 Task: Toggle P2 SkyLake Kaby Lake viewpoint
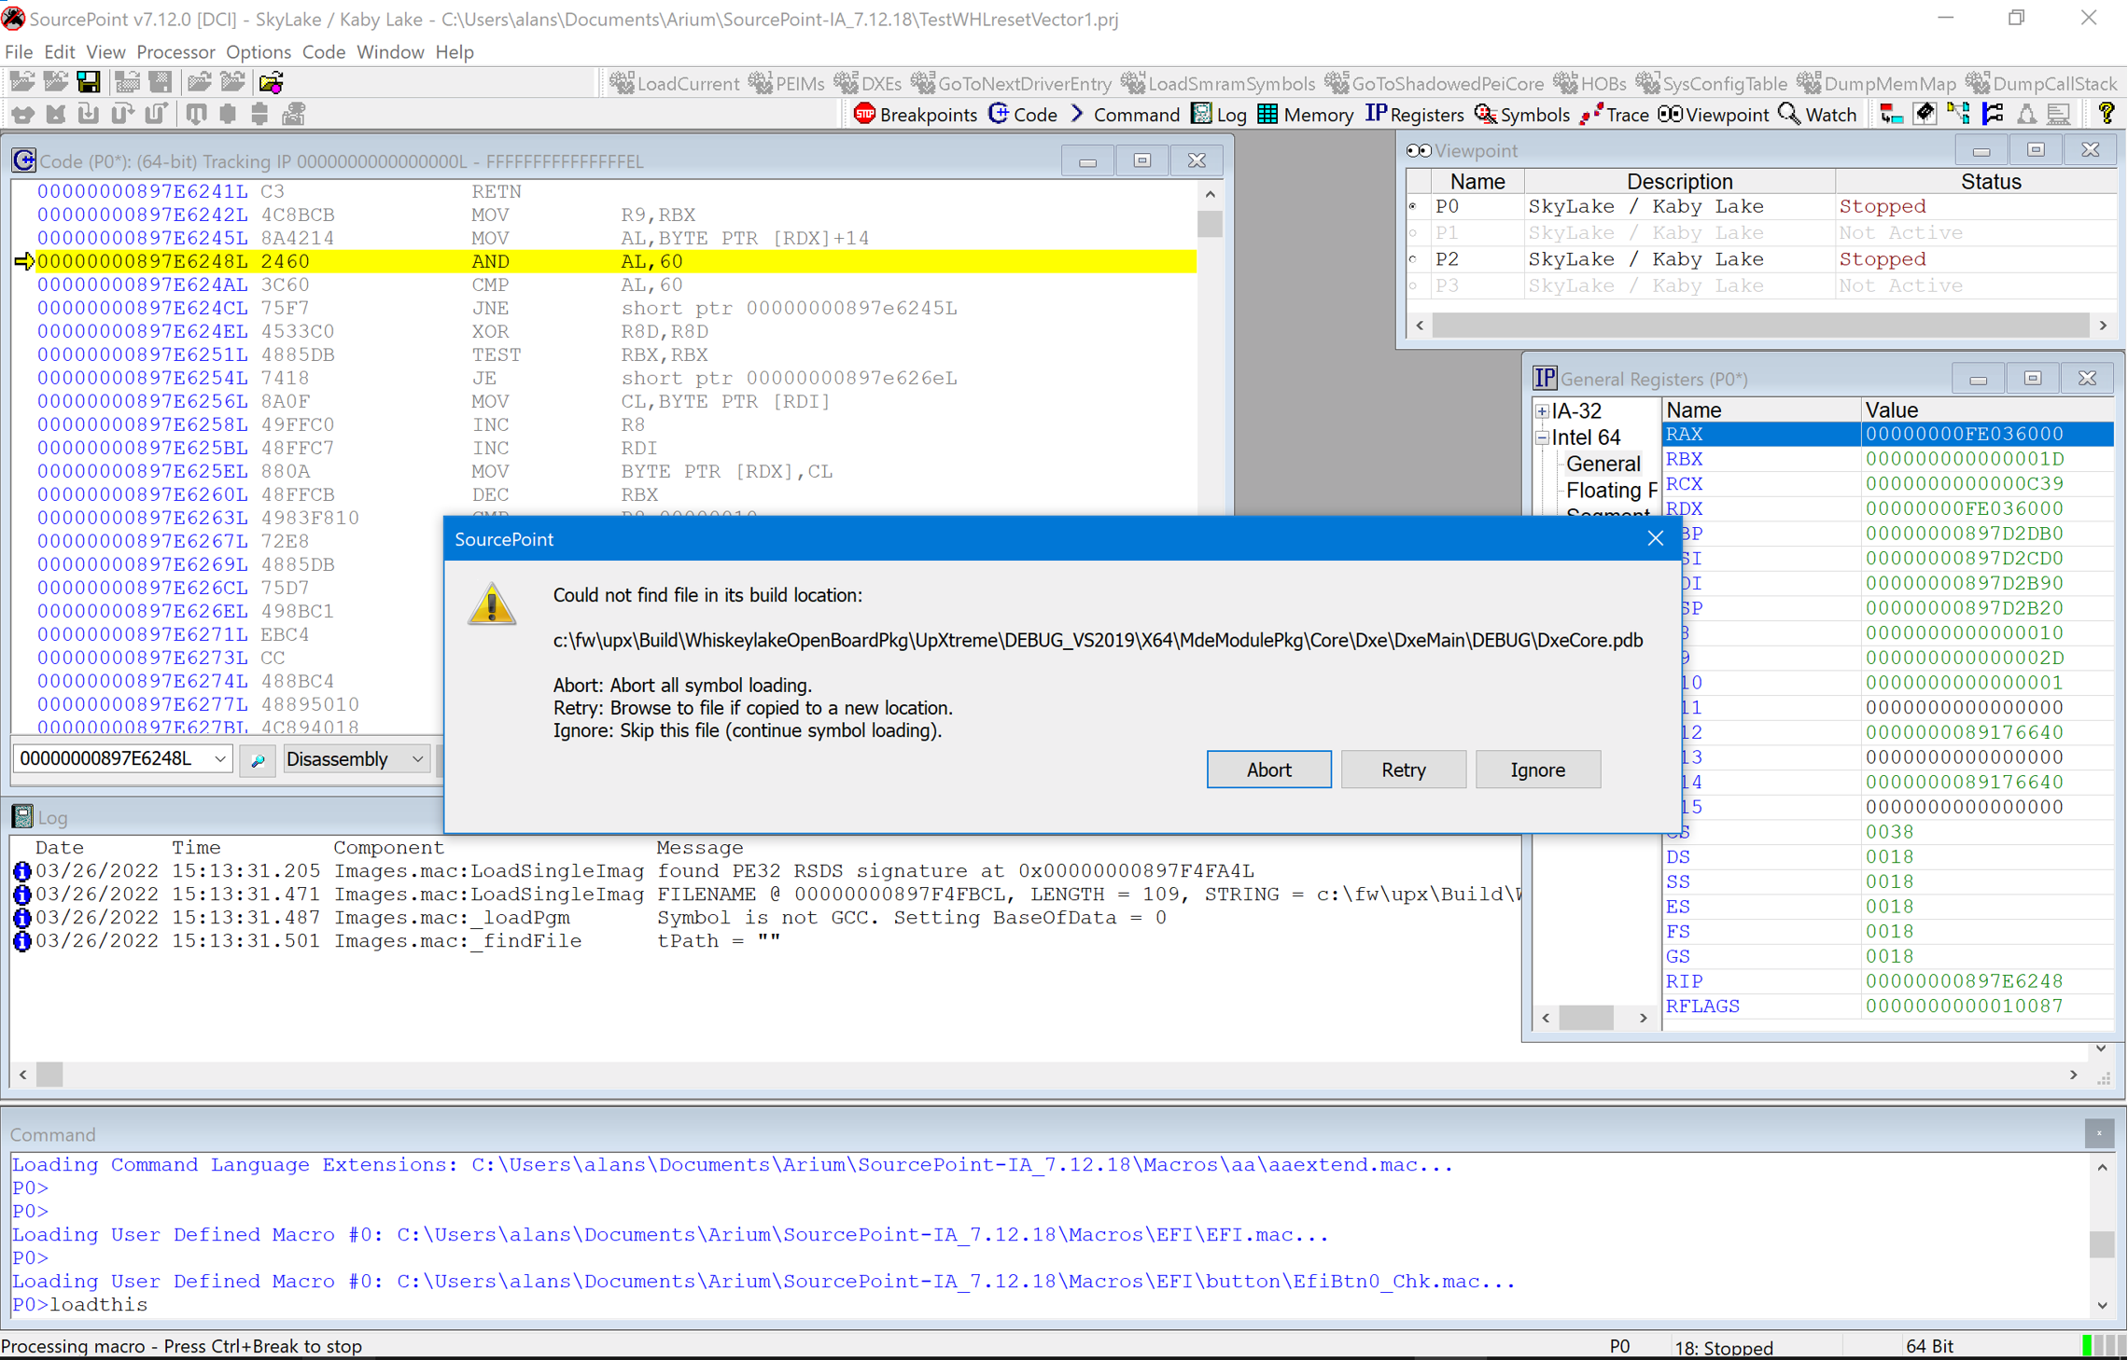pos(1415,257)
